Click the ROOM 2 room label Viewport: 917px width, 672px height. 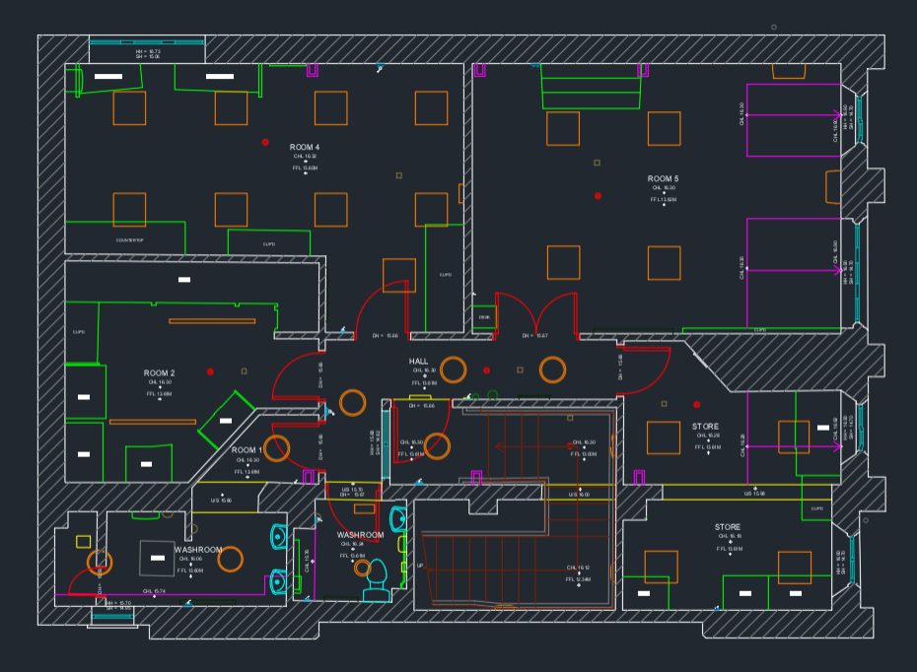point(159,373)
